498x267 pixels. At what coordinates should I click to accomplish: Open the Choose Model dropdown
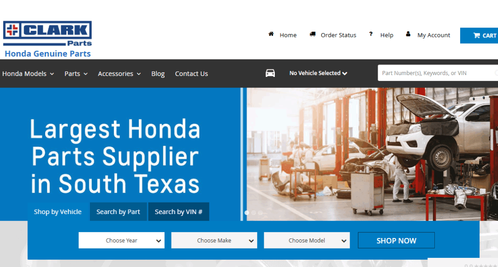[307, 240]
